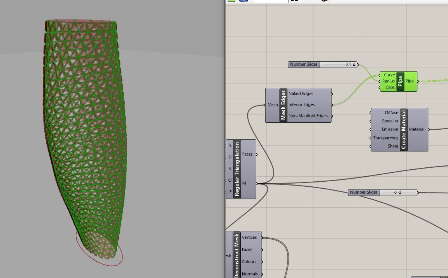This screenshot has height=278, width=448.
Task: Click the Naked Edges output
Action: coord(301,94)
